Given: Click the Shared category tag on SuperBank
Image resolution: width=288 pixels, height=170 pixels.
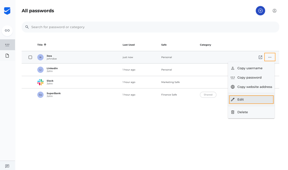Looking at the screenshot, I should [x=208, y=95].
